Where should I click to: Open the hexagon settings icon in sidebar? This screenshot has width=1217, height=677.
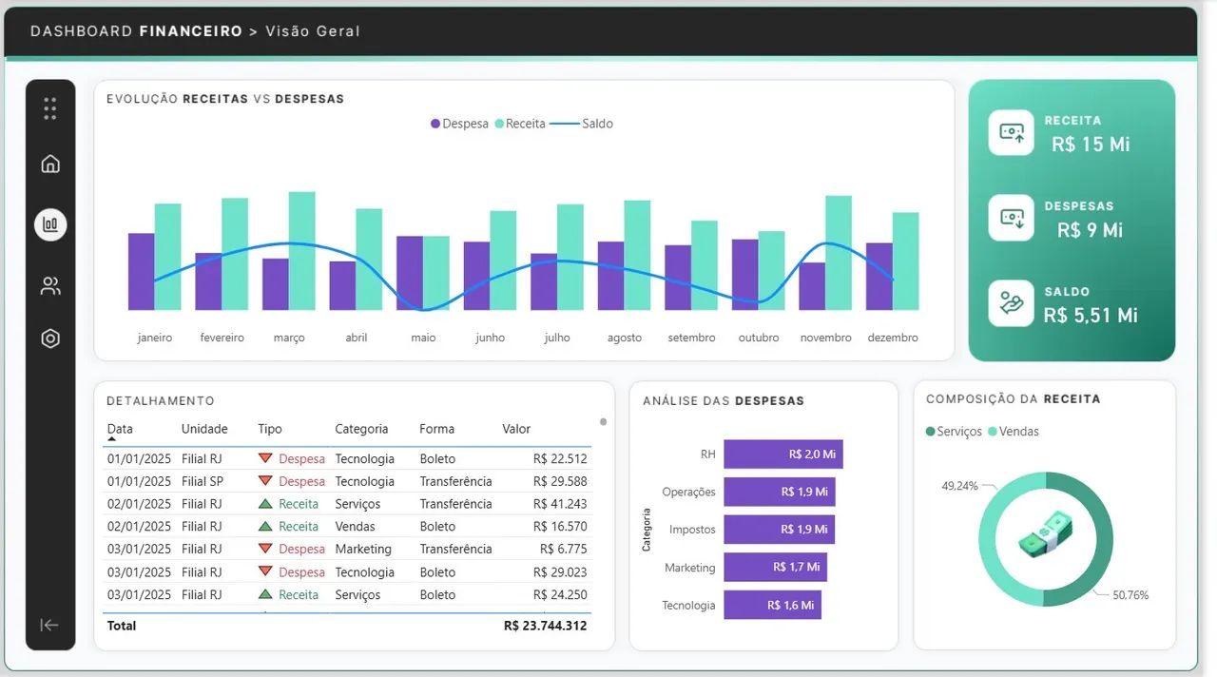click(x=50, y=338)
